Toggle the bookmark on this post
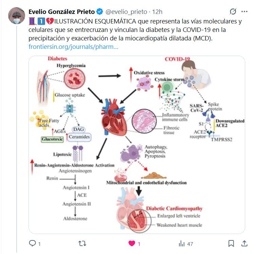This screenshot has height=254, width=253. click(231, 243)
